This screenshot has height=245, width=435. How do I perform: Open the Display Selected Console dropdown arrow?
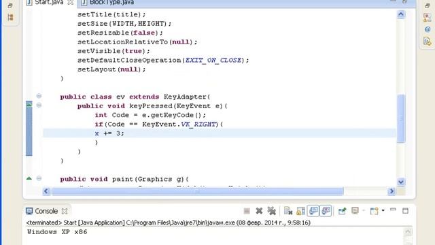point(364,210)
